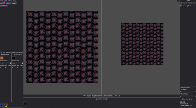
Task: Click the left tool brush size field
Action: tap(5, 63)
